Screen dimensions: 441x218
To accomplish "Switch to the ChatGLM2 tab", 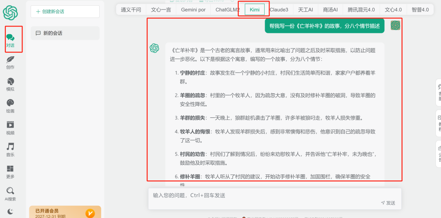I will (228, 10).
